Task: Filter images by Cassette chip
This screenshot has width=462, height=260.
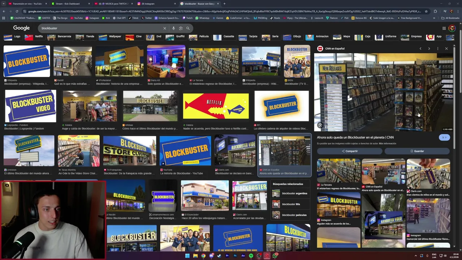Action: pos(224,36)
